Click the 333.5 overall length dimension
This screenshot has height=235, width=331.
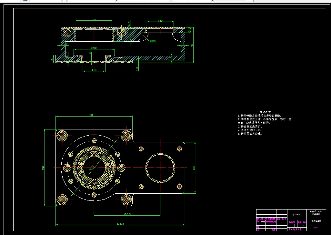(x=120, y=224)
